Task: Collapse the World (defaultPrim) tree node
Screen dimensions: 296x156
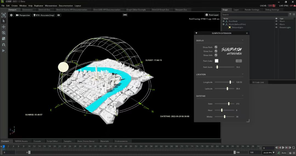Action: click(x=224, y=24)
